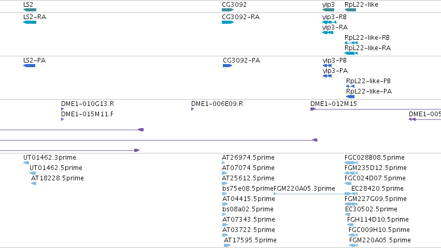The image size is (441, 248).
Task: Click the AT17595.5prime EST glyph
Action: click(x=227, y=245)
